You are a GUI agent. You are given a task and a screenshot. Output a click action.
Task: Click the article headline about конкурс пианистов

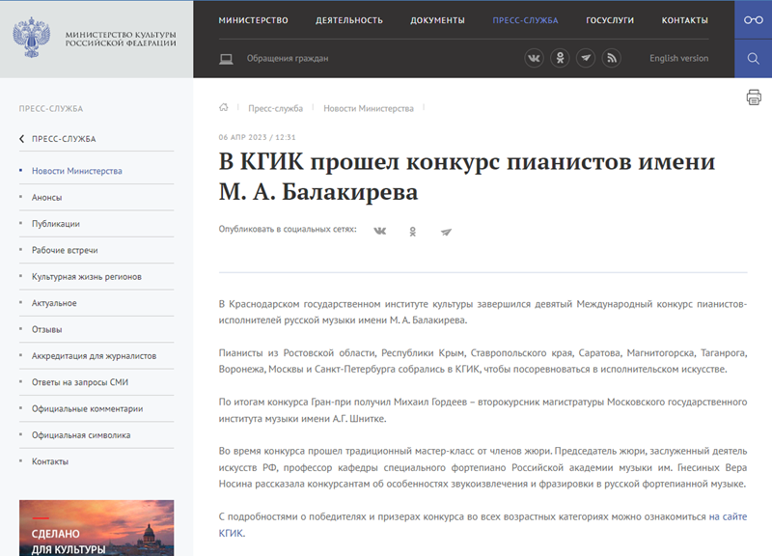(467, 177)
